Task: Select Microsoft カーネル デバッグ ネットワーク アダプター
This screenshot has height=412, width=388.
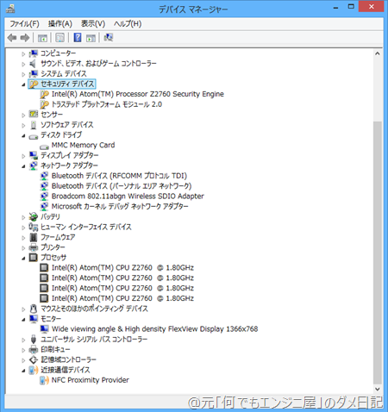Action: click(x=120, y=207)
